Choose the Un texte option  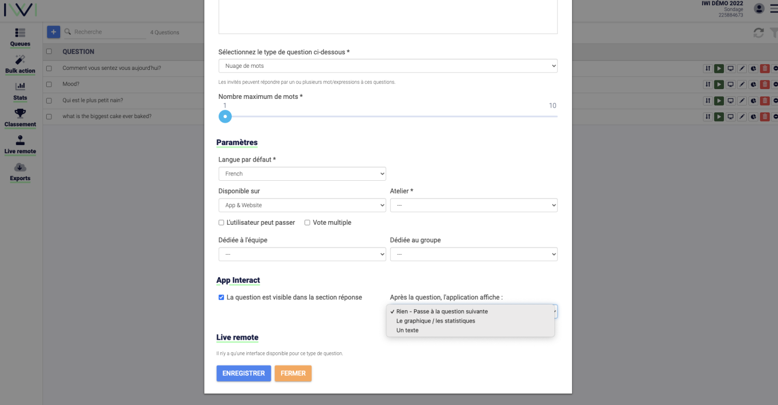point(407,330)
